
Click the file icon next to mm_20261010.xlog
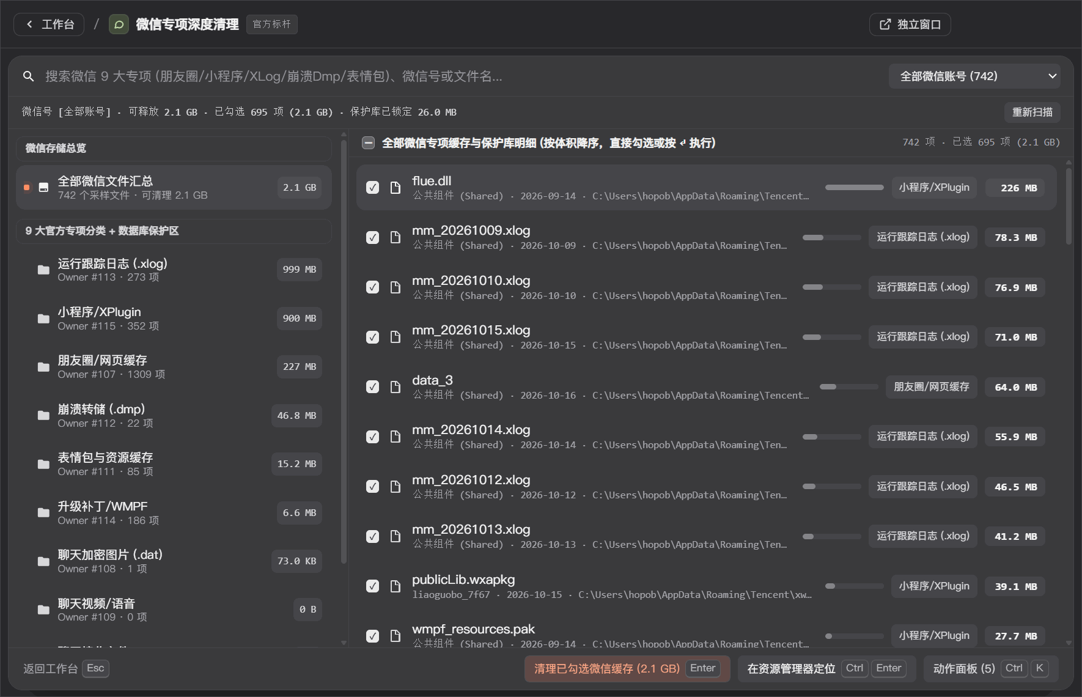click(396, 287)
